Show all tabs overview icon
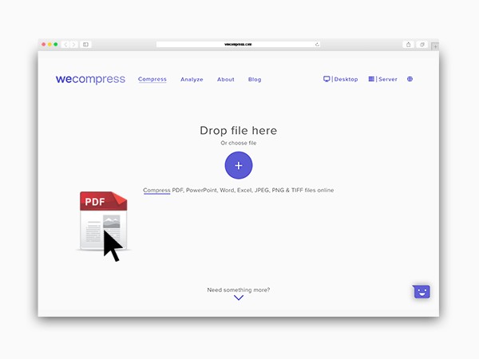Image resolution: width=479 pixels, height=359 pixels. pos(422,45)
